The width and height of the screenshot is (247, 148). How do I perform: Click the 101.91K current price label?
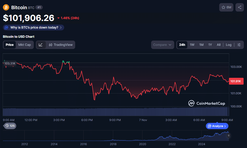(236, 81)
